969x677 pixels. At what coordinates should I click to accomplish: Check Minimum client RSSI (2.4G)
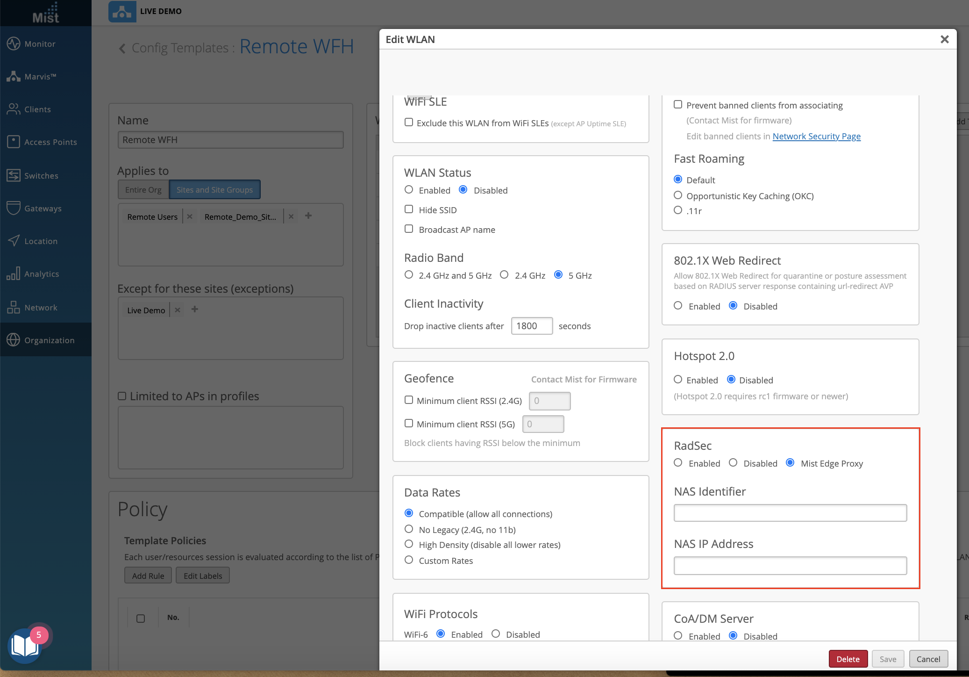click(409, 400)
